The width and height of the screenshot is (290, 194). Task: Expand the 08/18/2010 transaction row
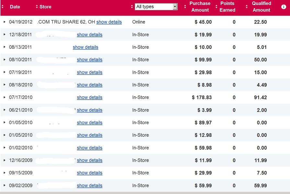pos(5,84)
